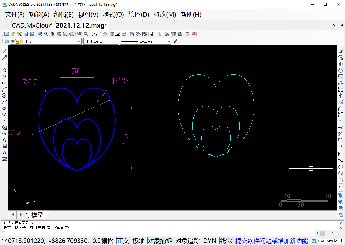
Task: Toggle layer 0 visibility eye icon
Action: (x=12, y=41)
